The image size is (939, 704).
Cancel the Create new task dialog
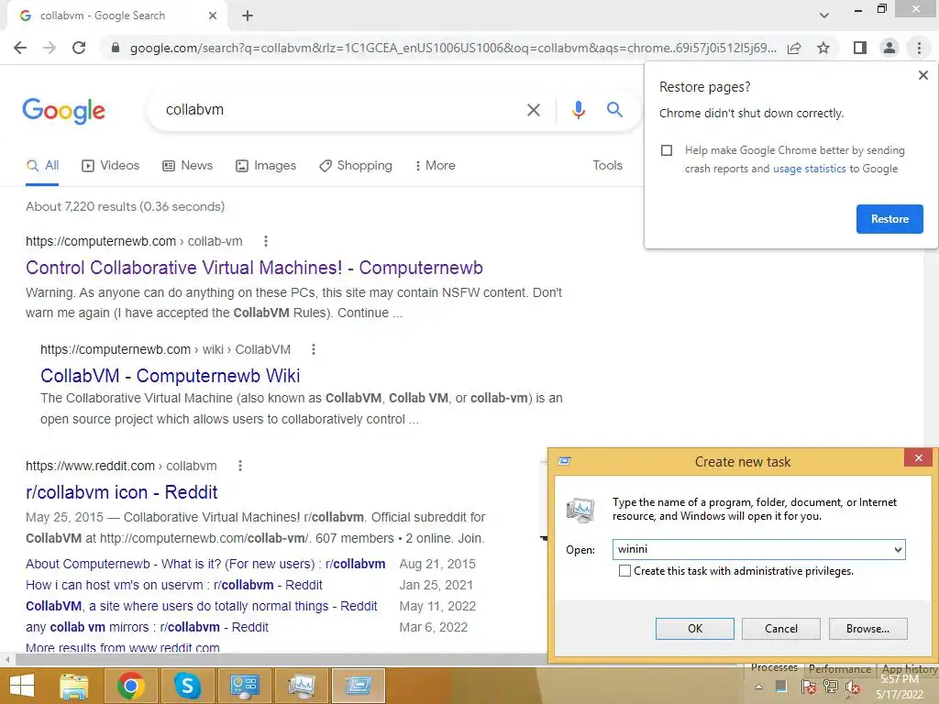pyautogui.click(x=781, y=629)
